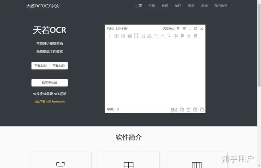The image size is (261, 168).
Task: Toggle the 译 translate button
Action: pyautogui.click(x=195, y=36)
